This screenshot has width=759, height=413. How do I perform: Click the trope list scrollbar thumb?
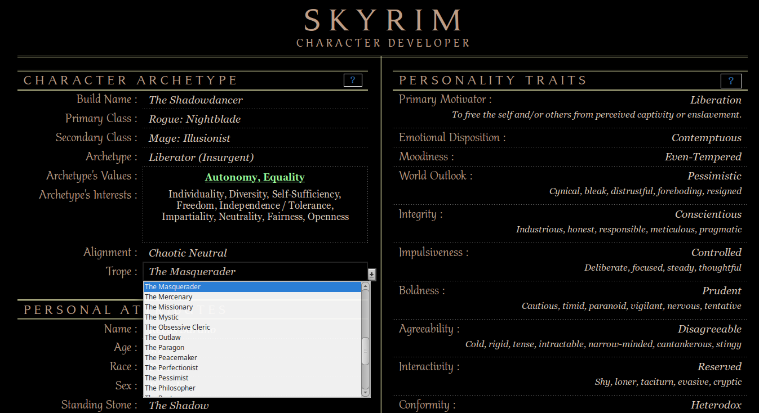coord(365,350)
